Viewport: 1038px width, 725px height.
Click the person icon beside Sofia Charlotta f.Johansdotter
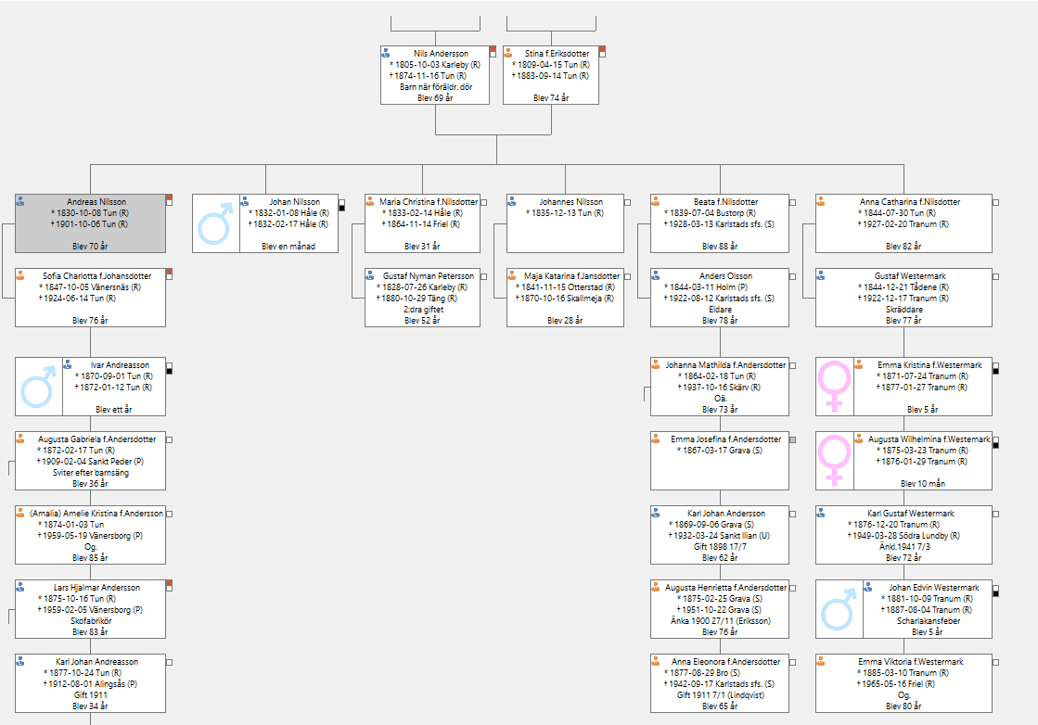(x=20, y=274)
